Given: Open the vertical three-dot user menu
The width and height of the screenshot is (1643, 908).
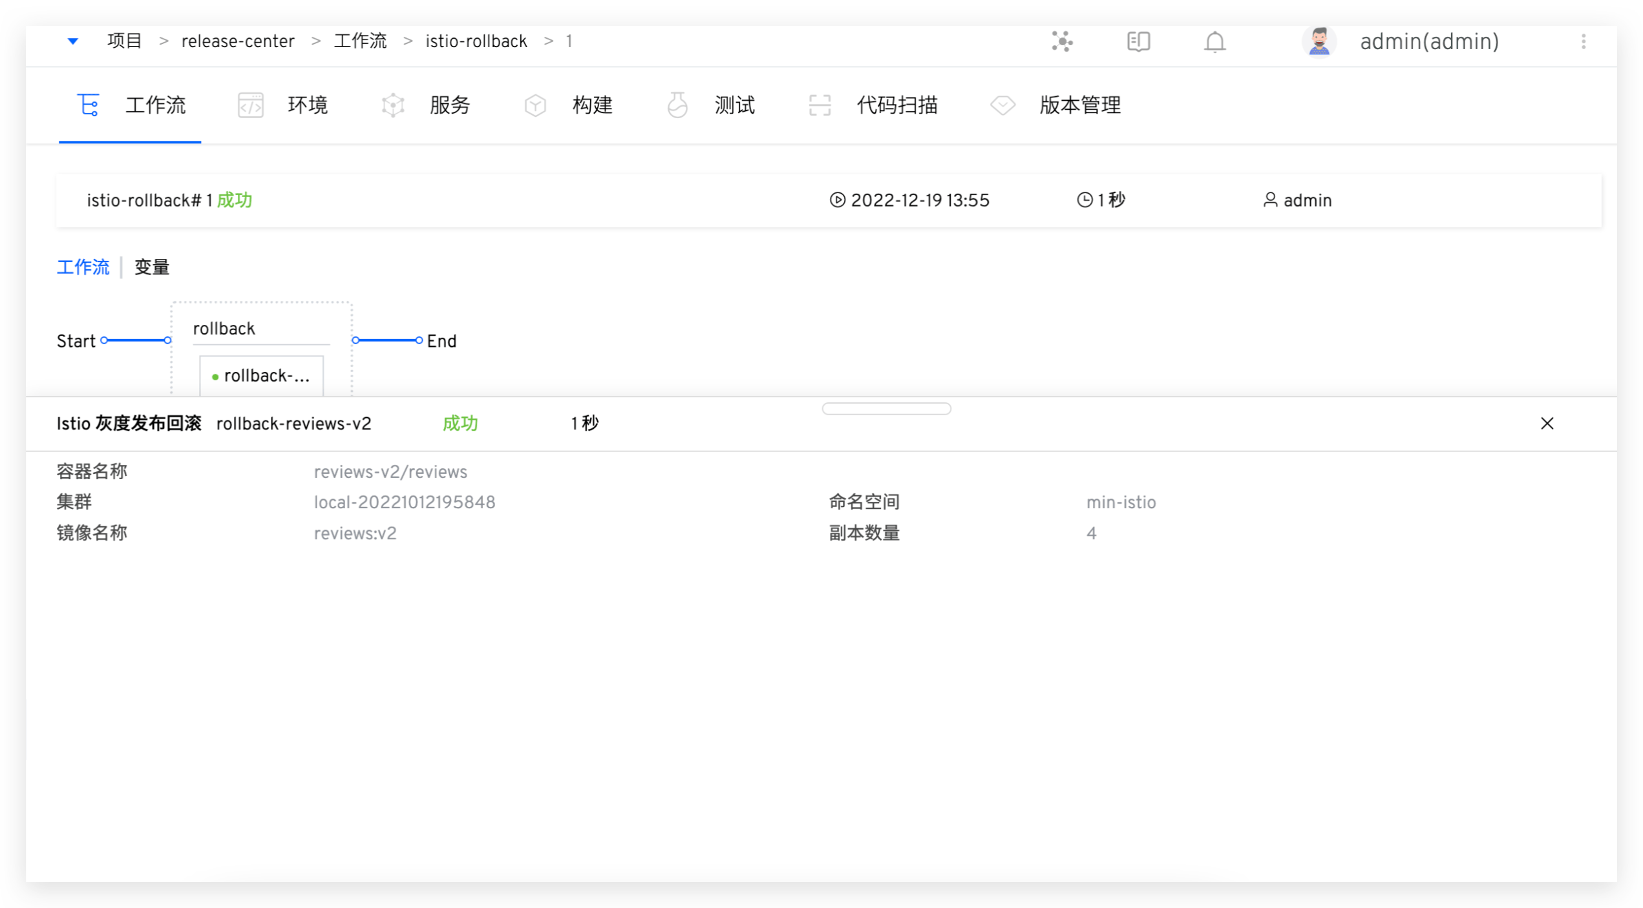Looking at the screenshot, I should [x=1583, y=42].
